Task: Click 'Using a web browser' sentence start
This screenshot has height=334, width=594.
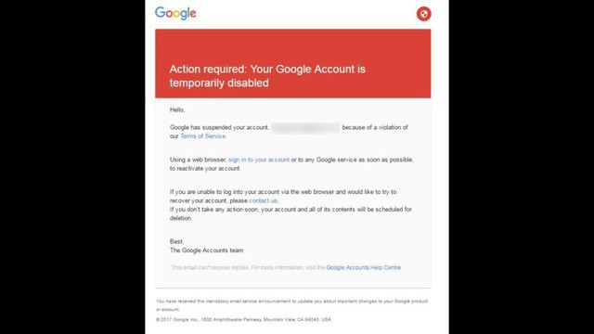Action: [x=198, y=160]
